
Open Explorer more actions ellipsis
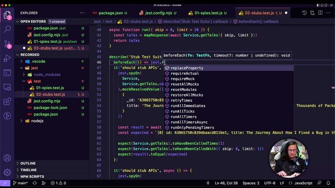(x=82, y=13)
